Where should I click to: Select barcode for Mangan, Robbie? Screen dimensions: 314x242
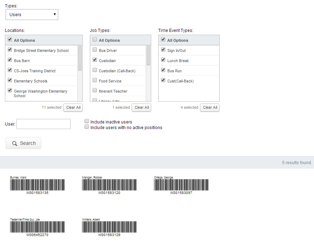[x=109, y=185]
